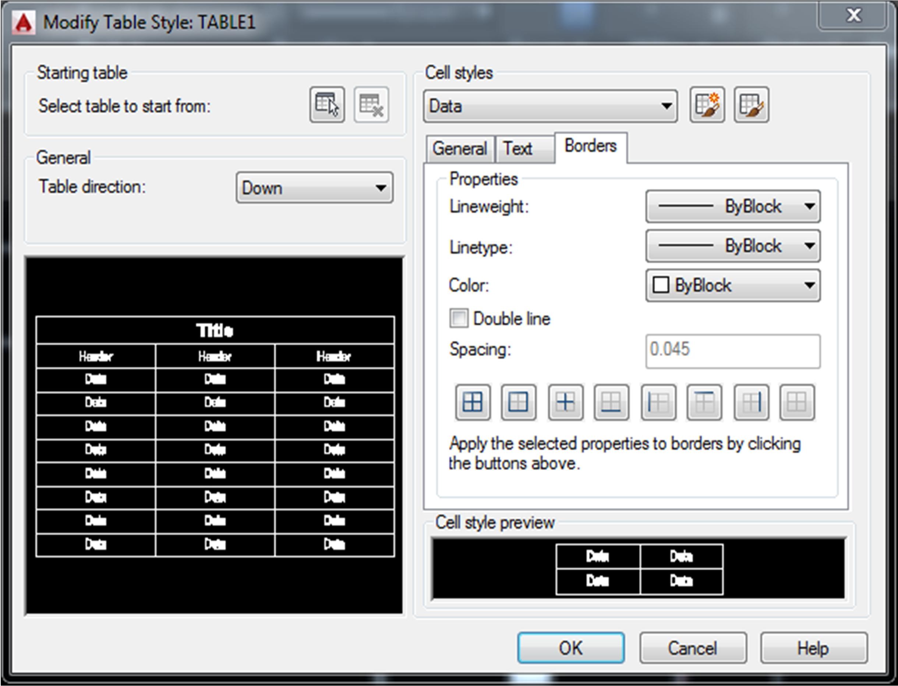Screen dimensions: 898x686
Task: Open the Manage Cell Styles dialog
Action: [751, 105]
